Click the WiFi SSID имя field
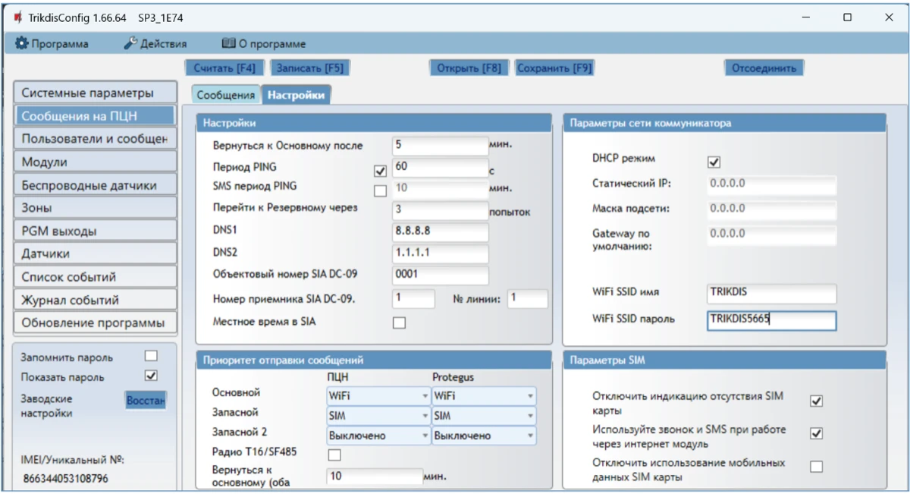910x494 pixels. coord(770,294)
